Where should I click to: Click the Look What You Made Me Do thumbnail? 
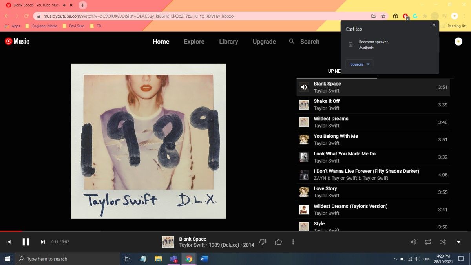[x=304, y=157]
